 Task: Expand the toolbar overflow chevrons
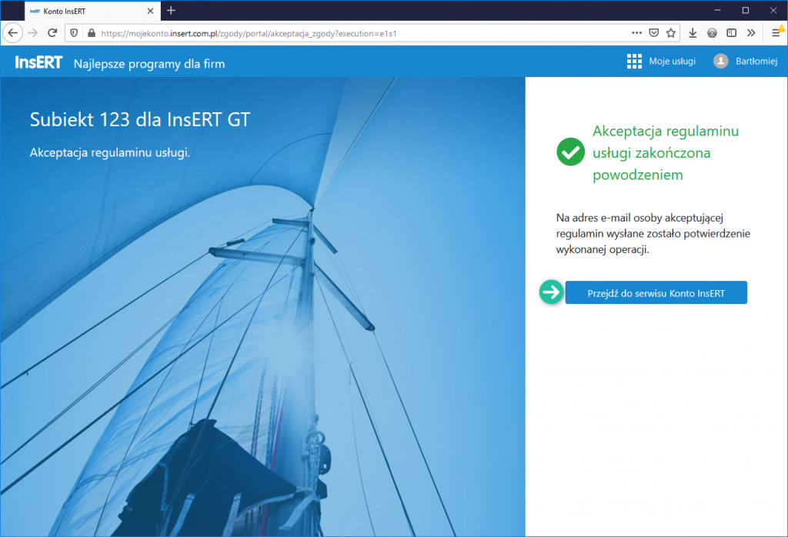pyautogui.click(x=751, y=33)
